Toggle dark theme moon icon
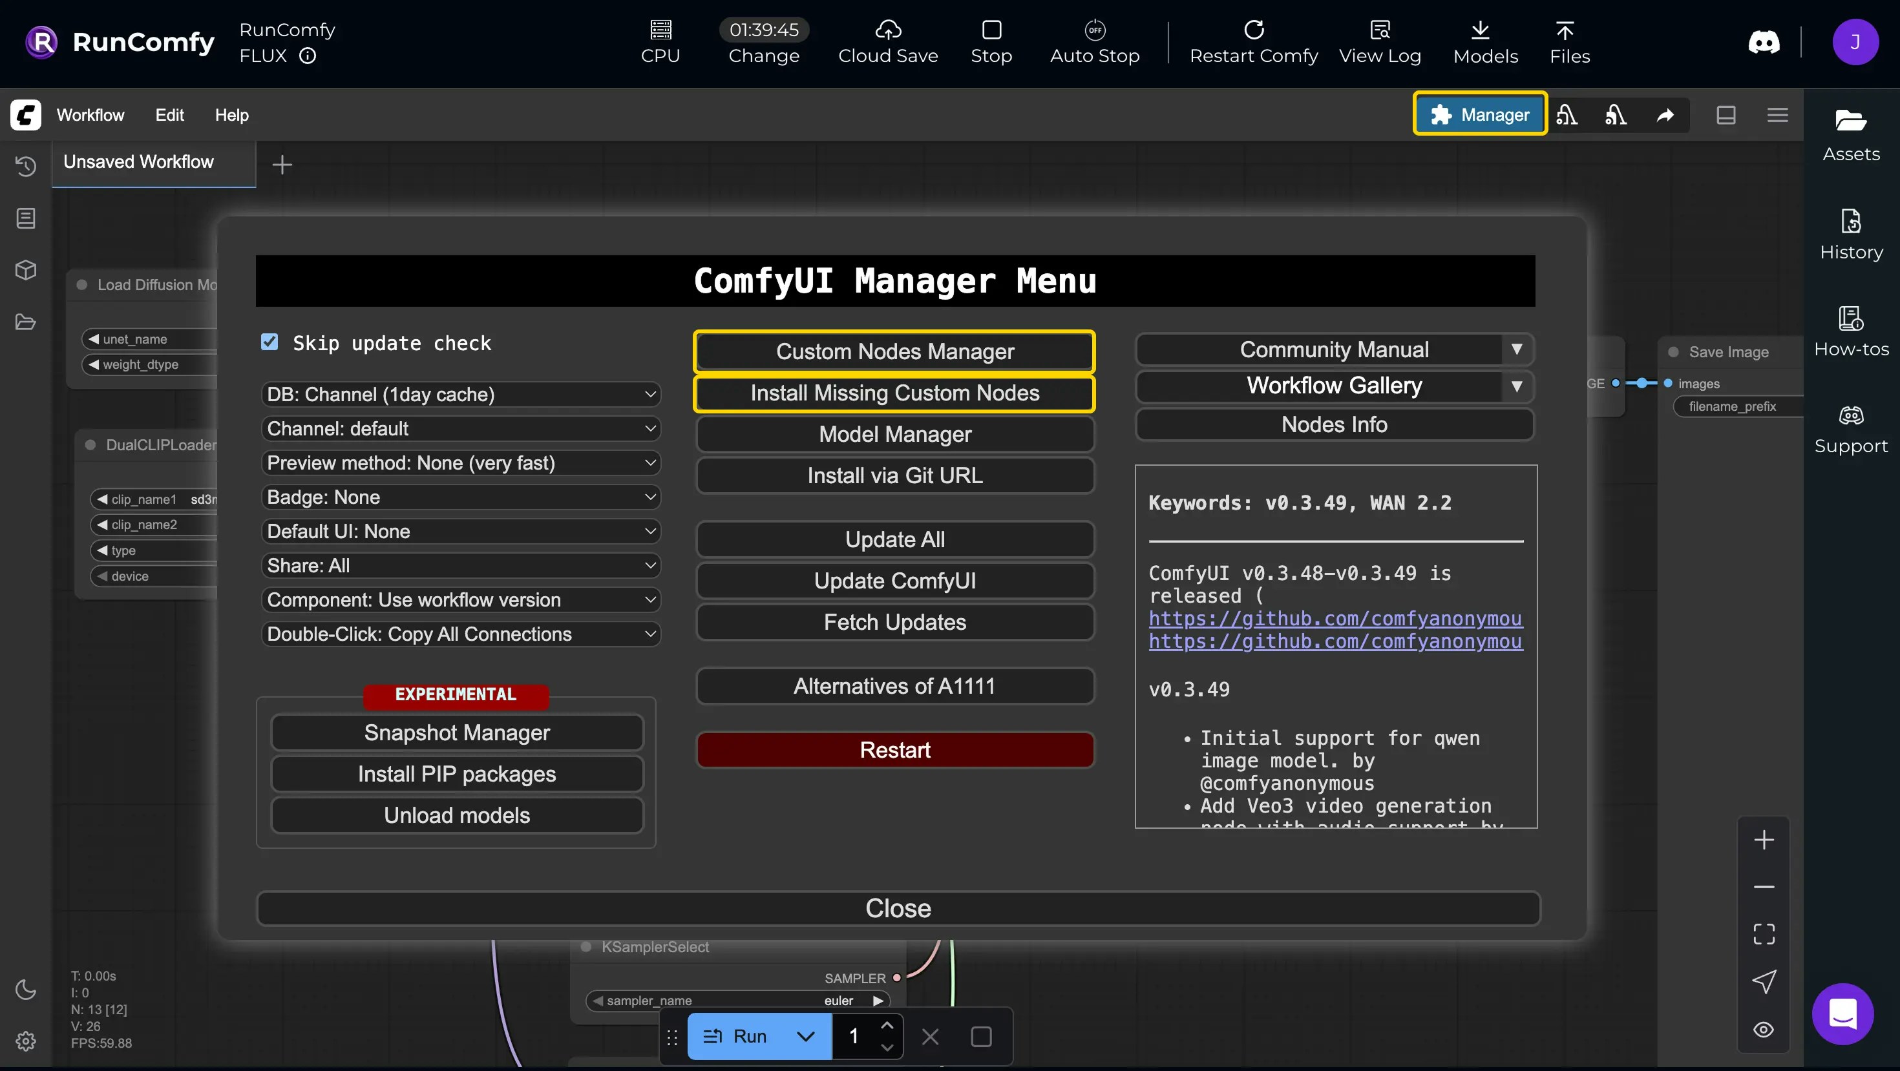The image size is (1900, 1071). 26,989
